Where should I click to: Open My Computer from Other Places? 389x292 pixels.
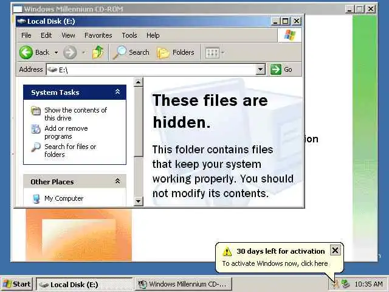[64, 198]
